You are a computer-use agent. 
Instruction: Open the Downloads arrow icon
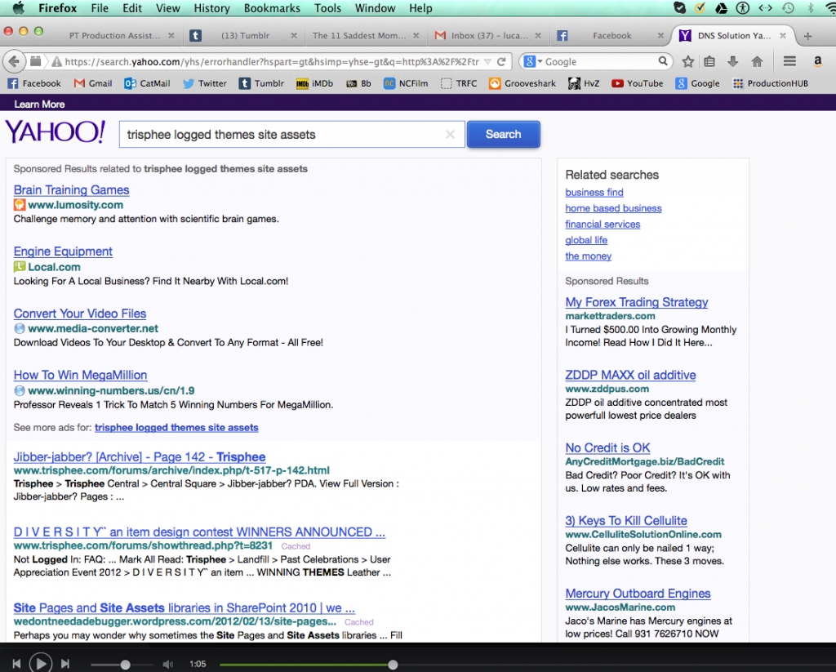pos(733,62)
